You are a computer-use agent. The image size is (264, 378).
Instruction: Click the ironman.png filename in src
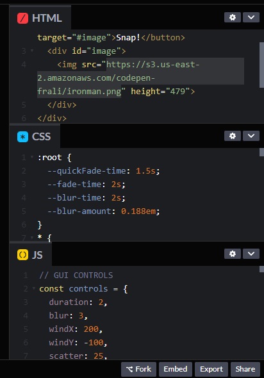pos(94,92)
